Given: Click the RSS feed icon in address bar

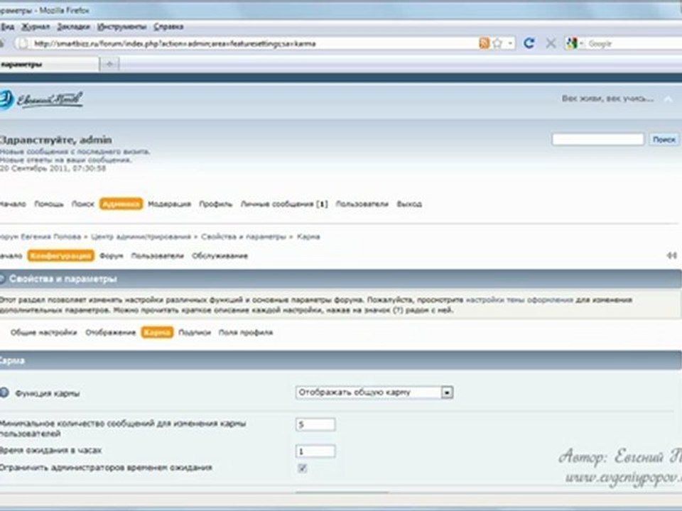Looking at the screenshot, I should coord(484,43).
